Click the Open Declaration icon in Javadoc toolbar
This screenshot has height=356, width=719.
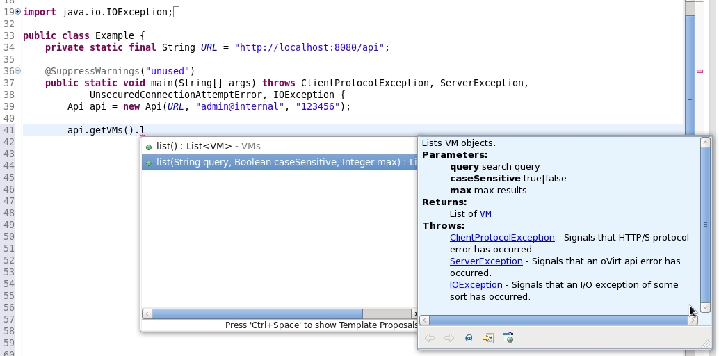click(x=488, y=338)
